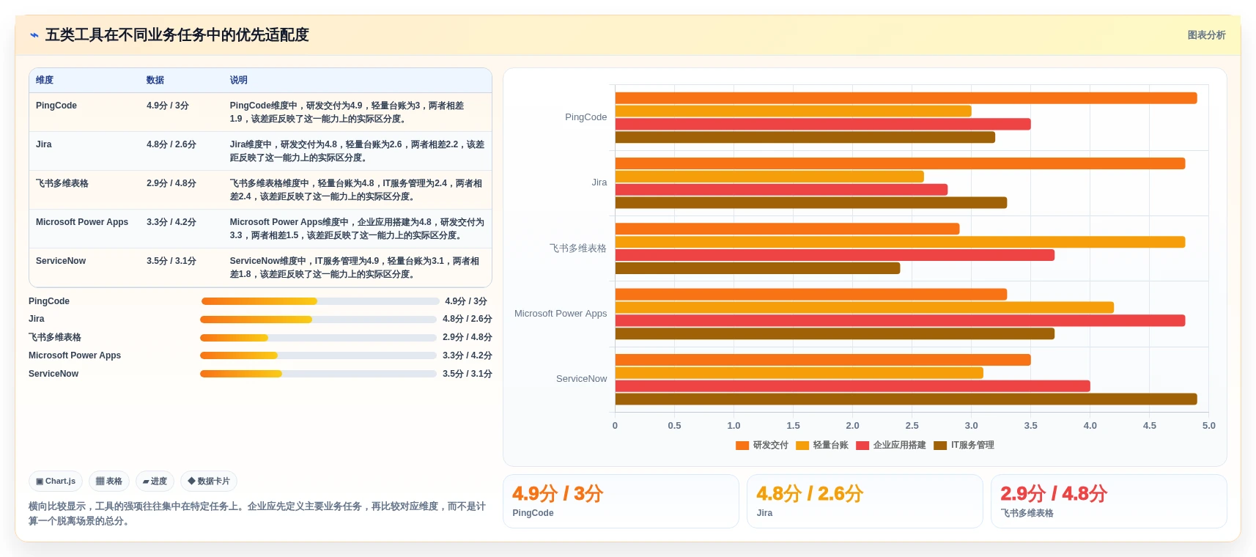Viewport: 1256px width, 557px height.
Task: Toggle 轻量台账 legend swatch
Action: 802,446
